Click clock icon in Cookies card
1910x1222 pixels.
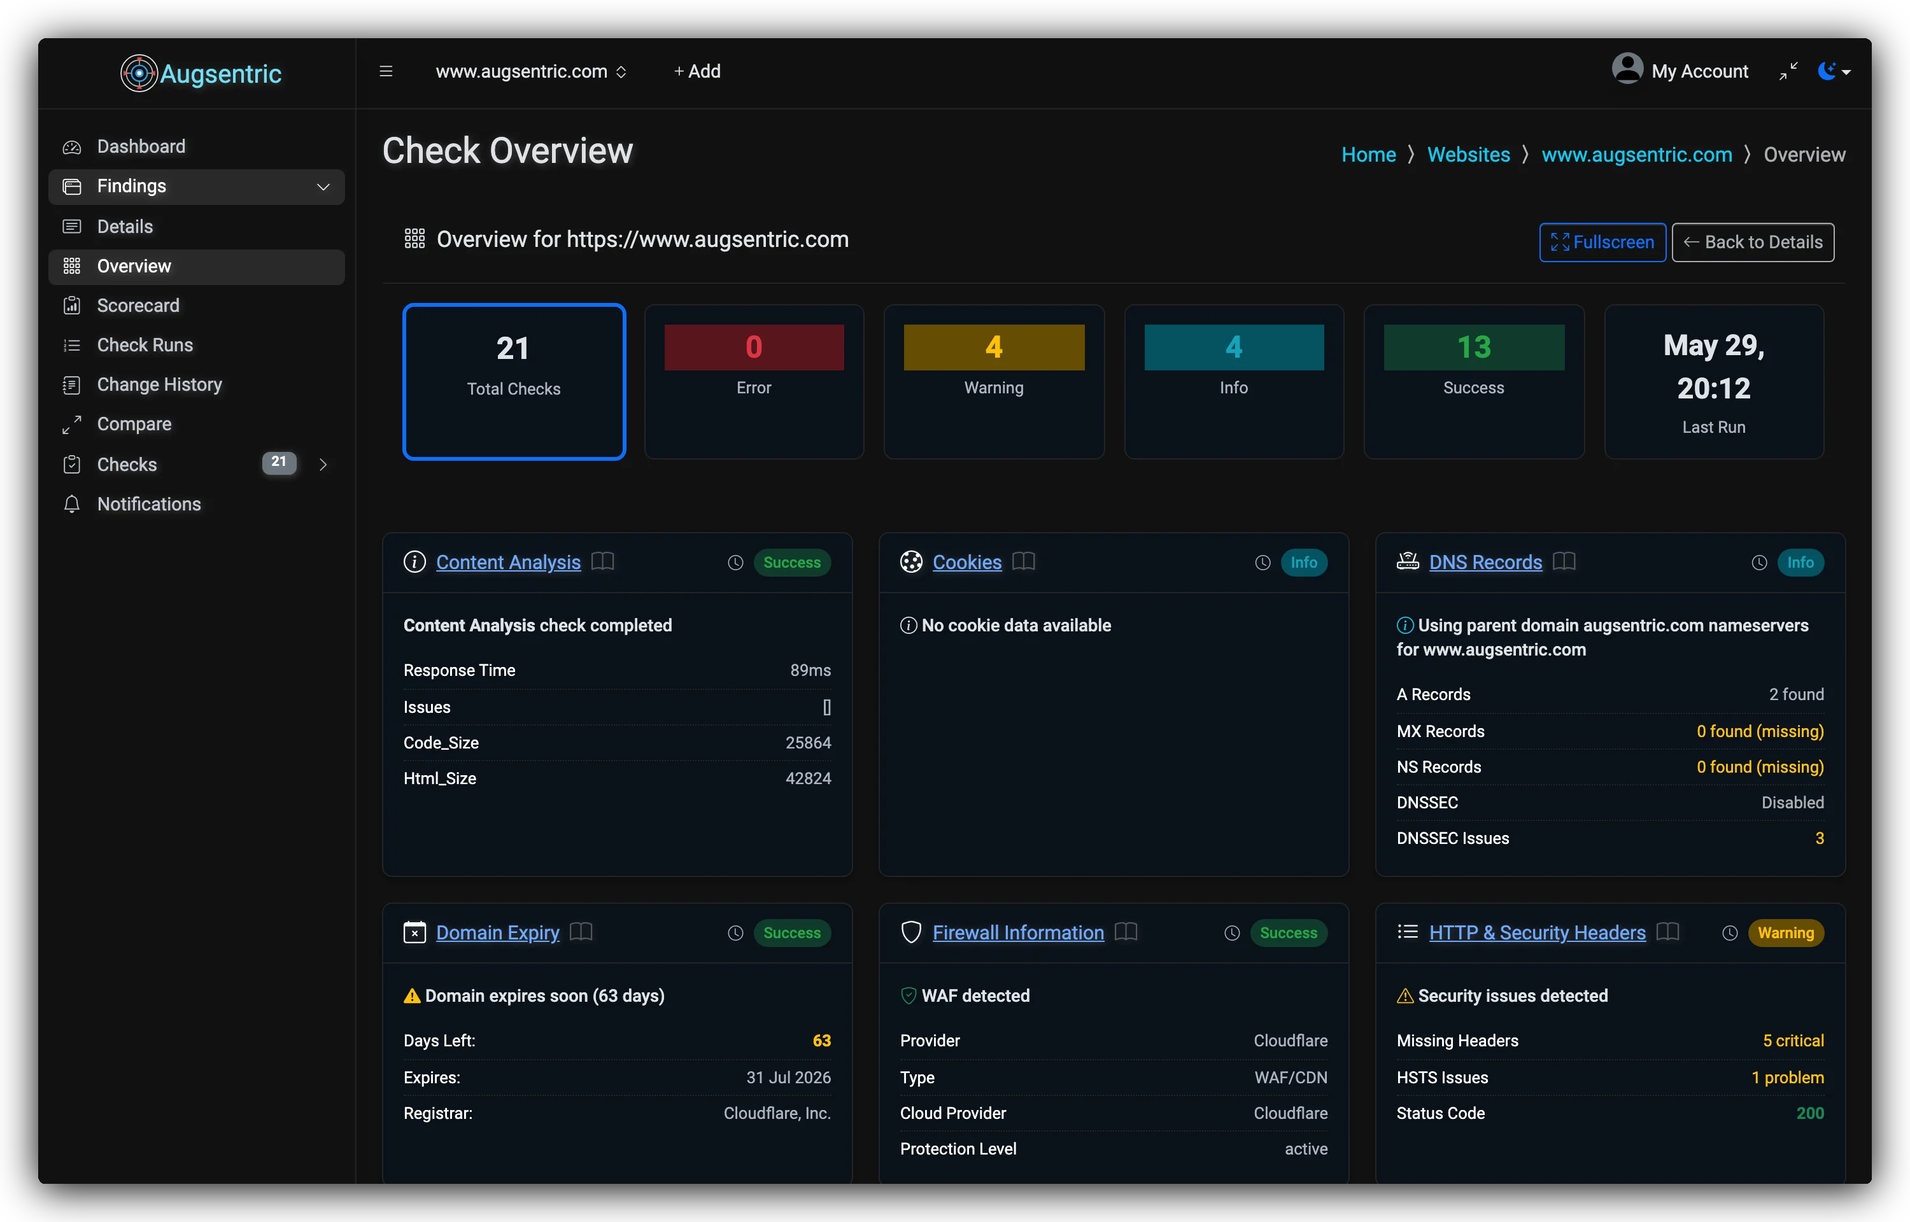[1263, 563]
